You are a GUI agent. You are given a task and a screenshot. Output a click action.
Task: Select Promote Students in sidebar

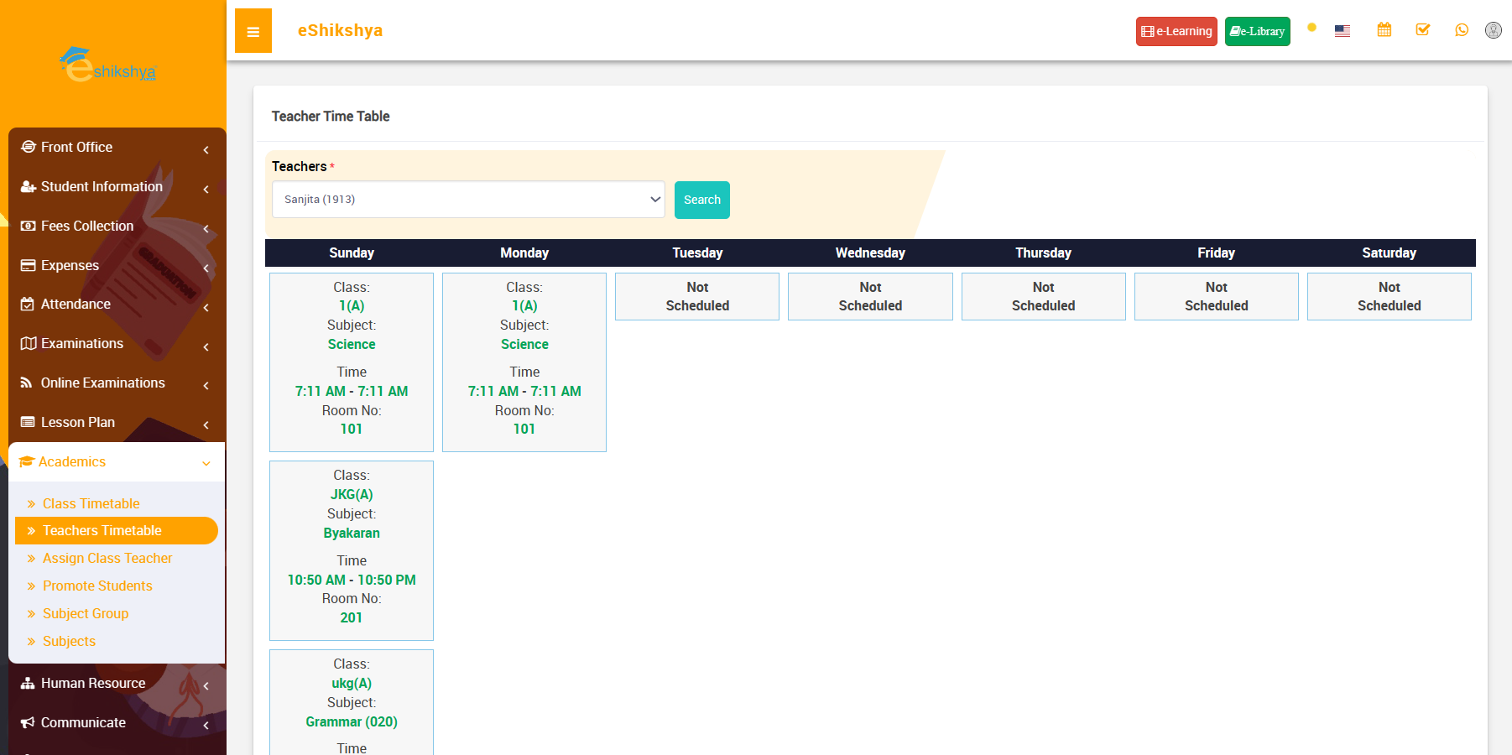97,586
